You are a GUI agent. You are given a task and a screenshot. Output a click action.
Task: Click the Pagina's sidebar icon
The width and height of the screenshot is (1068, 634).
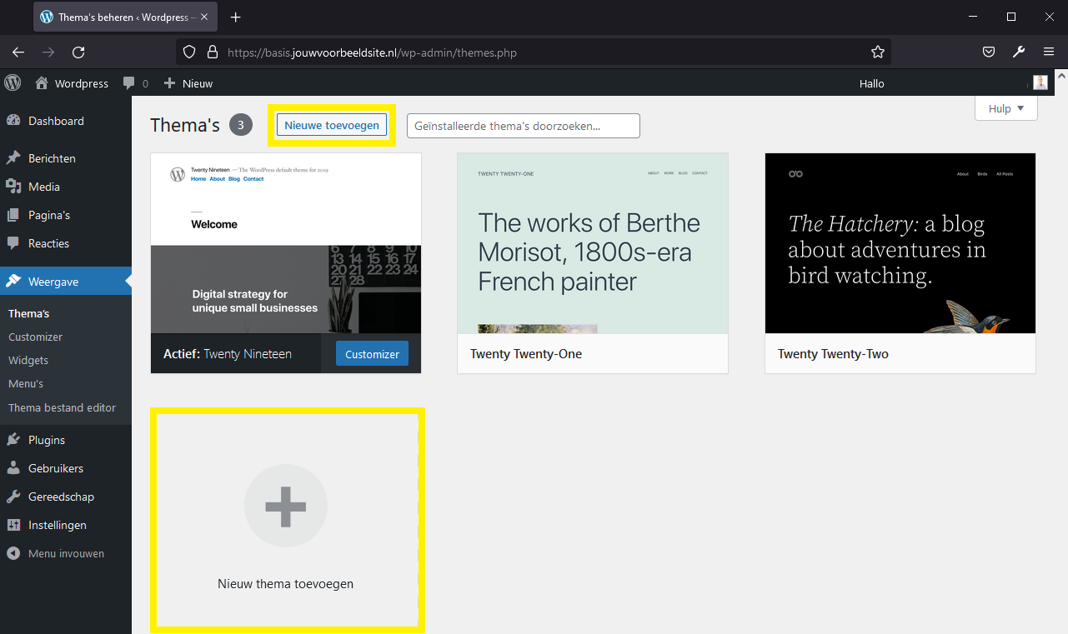(15, 214)
